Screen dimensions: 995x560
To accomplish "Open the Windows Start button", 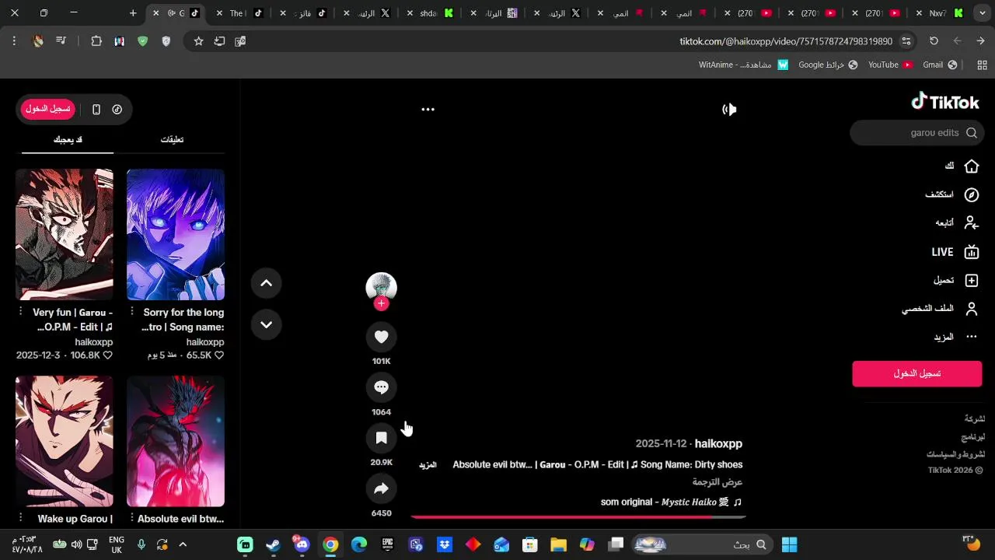I will coord(789,544).
